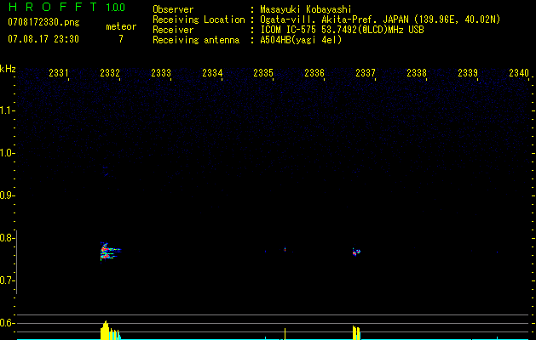Click the observer name Masayuki Kobayashi
This screenshot has width=536, height=340.
306,9
